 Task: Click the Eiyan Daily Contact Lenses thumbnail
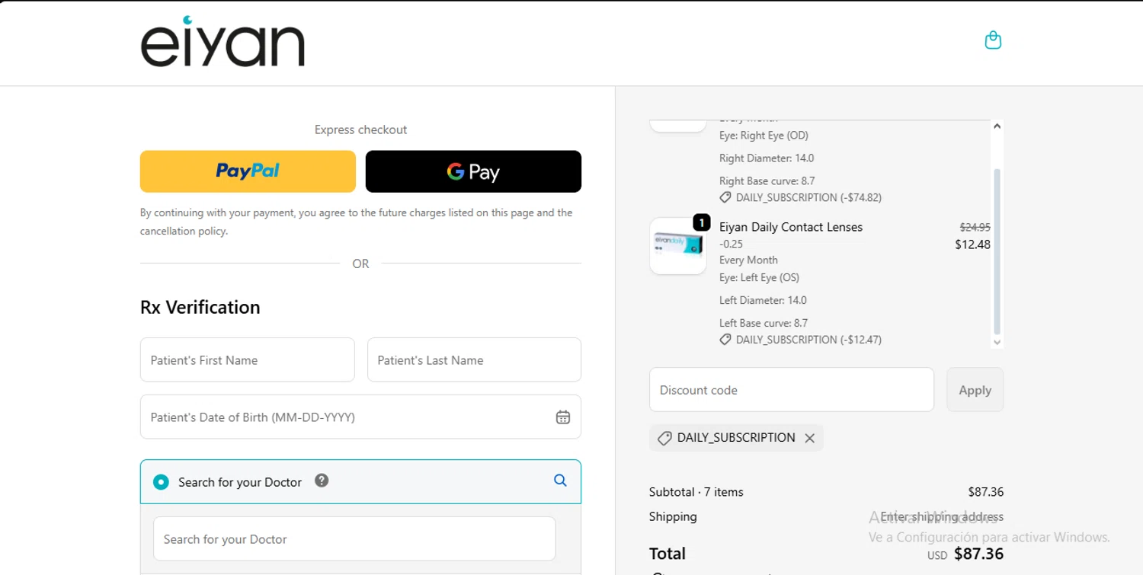point(678,246)
